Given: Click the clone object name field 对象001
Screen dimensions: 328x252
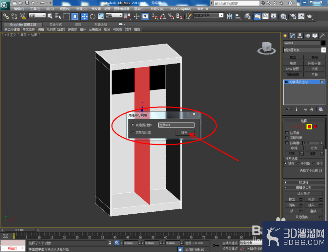Looking at the screenshot, I should pos(176,125).
